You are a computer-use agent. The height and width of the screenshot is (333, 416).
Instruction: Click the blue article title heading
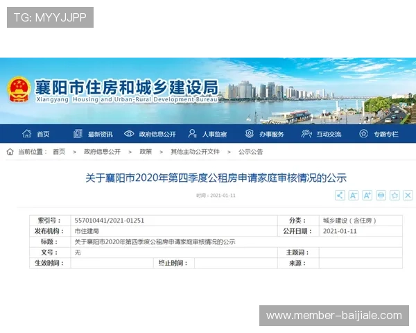[x=216, y=178]
